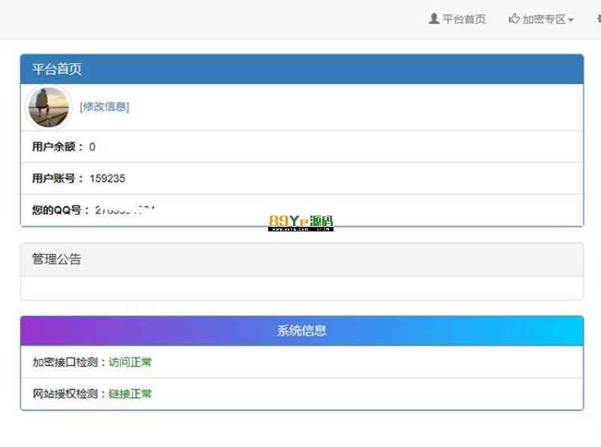The image size is (601, 447).
Task: Click the green 链接正常 status text
Action: (130, 394)
